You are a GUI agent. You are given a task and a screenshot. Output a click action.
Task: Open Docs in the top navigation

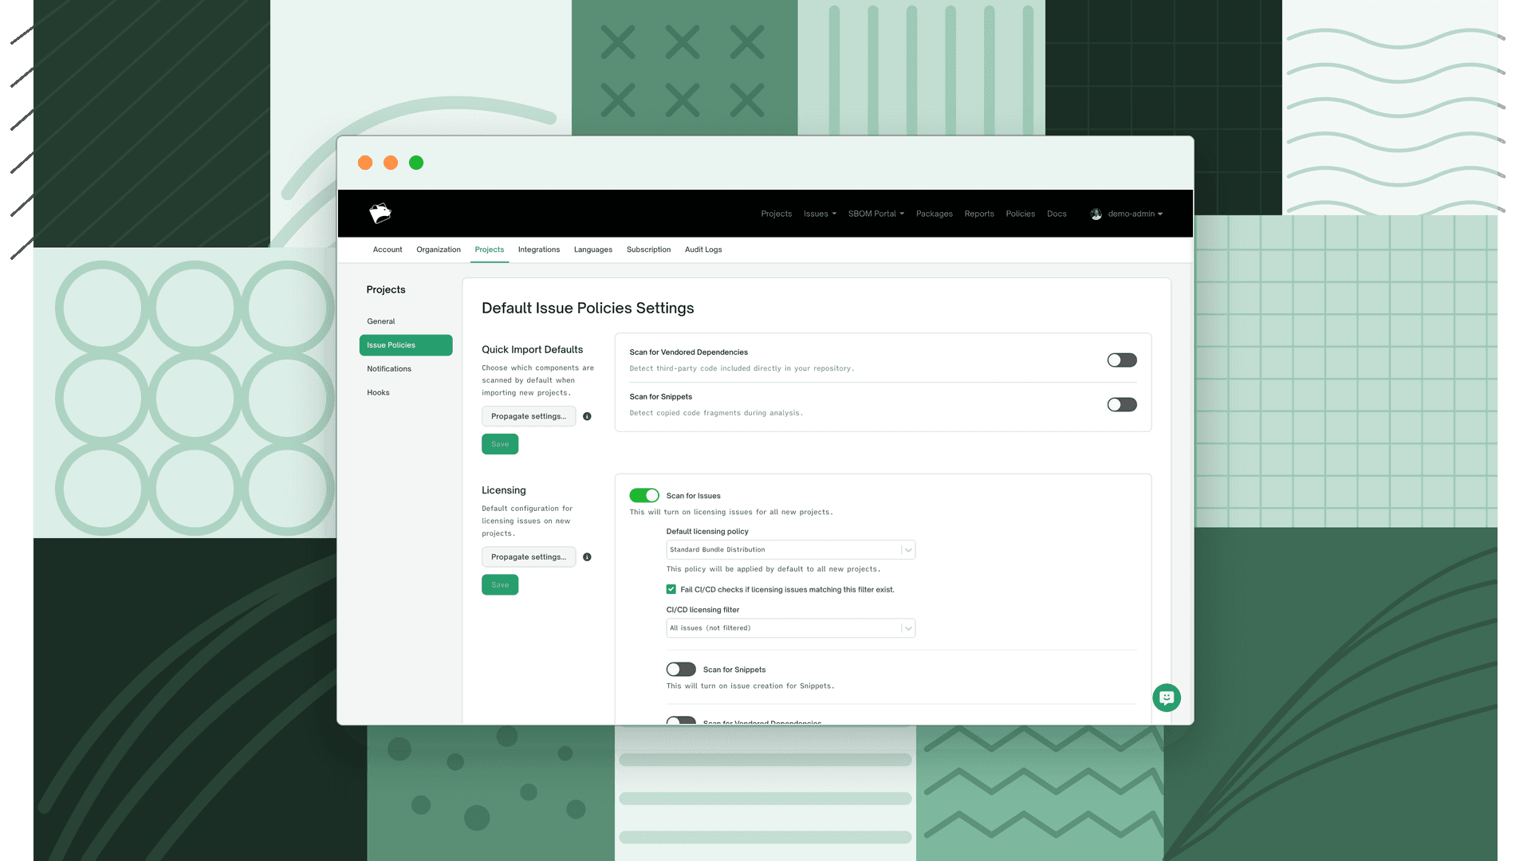tap(1057, 214)
